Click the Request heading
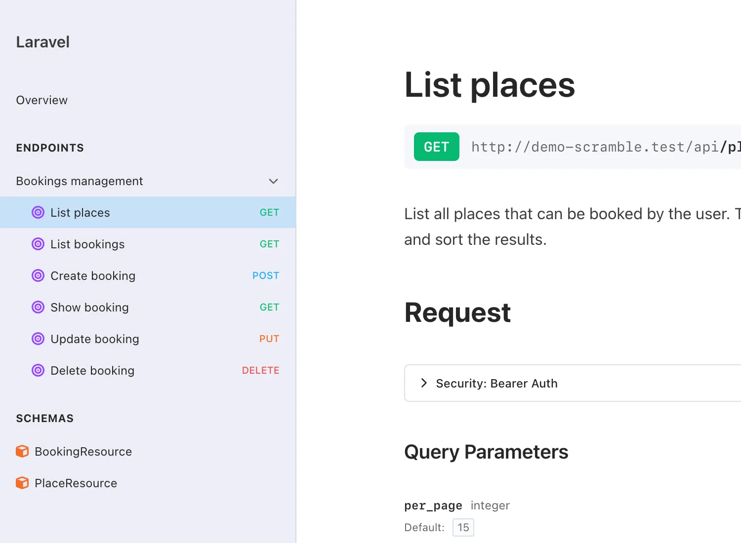This screenshot has height=543, width=741. tap(457, 312)
